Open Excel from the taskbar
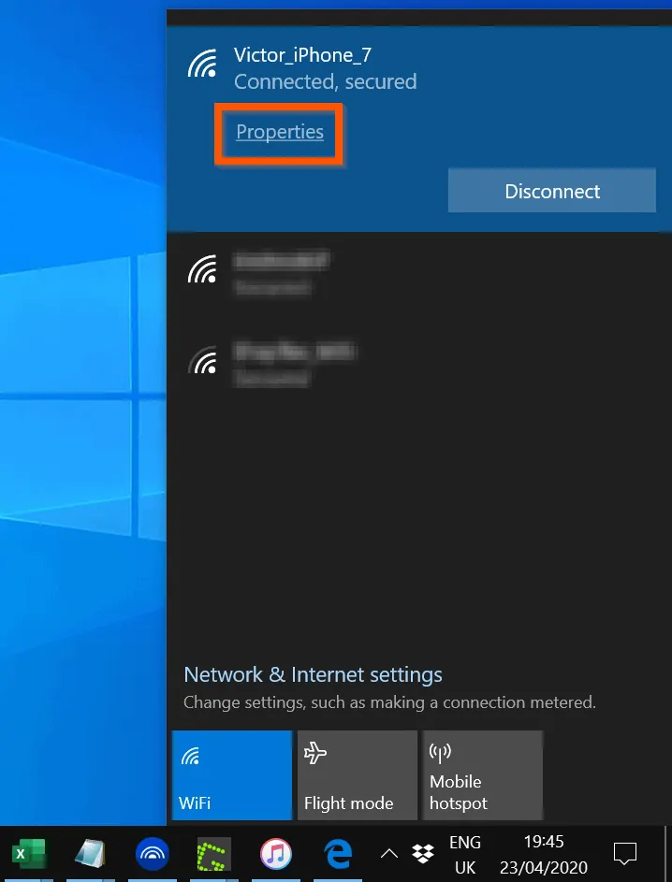 pos(29,853)
